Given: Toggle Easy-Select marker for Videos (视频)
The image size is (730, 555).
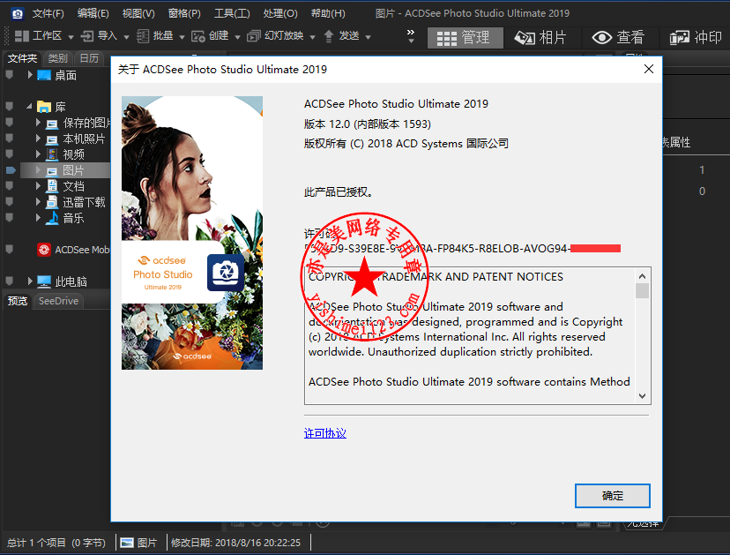Looking at the screenshot, I should click(9, 154).
